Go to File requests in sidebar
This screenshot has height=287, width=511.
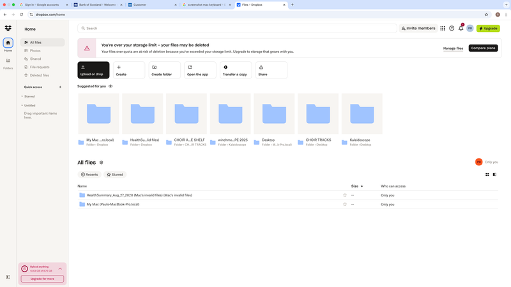(40, 67)
